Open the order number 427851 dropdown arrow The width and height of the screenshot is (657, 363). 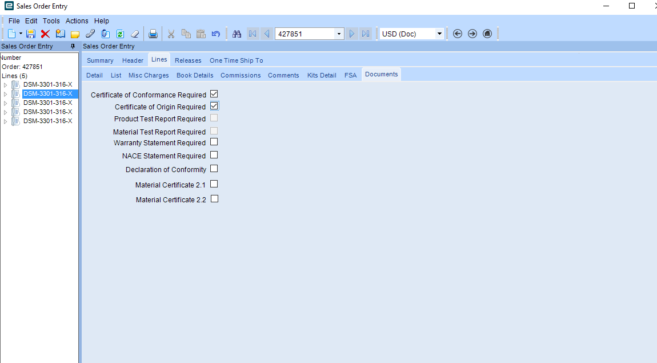click(339, 34)
